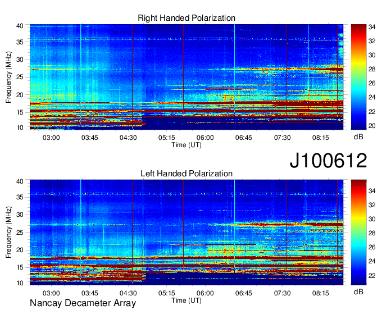Click the Right Handed polarization spectrogram image
This screenshot has height=310, width=382.
tap(187, 77)
